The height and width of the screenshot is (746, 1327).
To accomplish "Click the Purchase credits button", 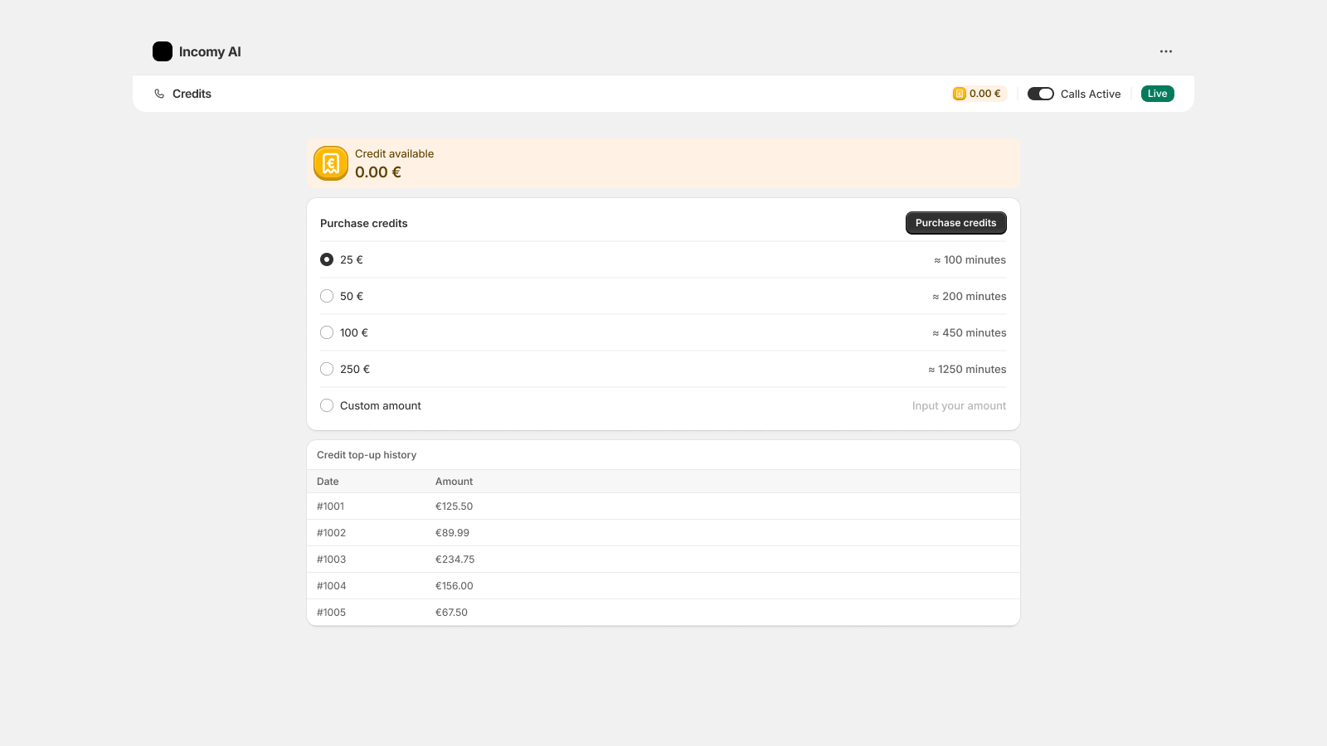I will coord(955,223).
